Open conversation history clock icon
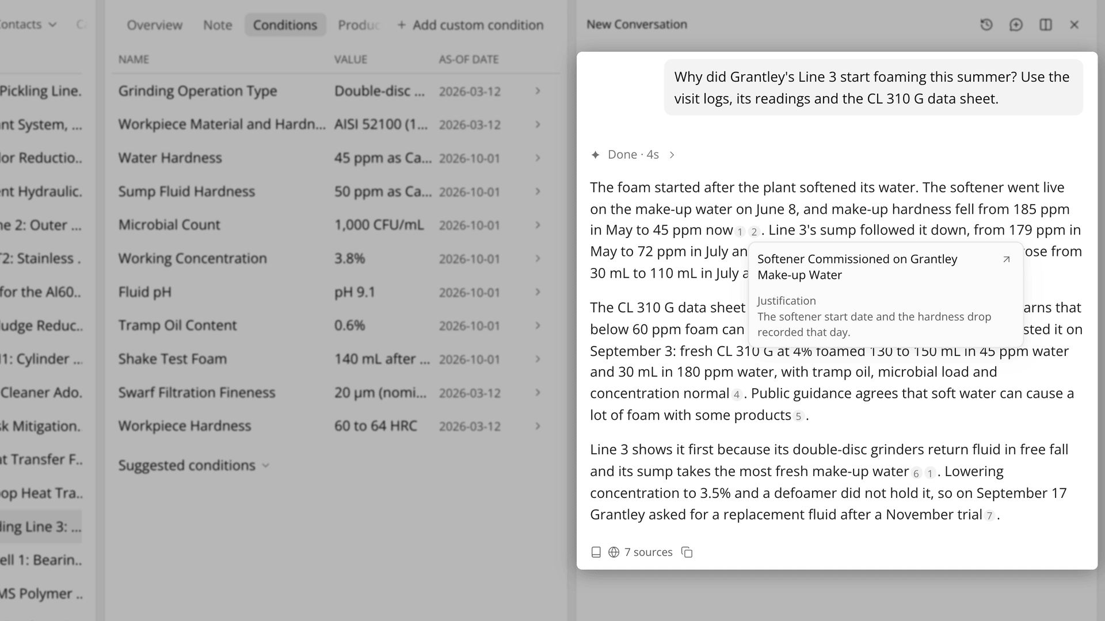1105x621 pixels. (x=986, y=25)
